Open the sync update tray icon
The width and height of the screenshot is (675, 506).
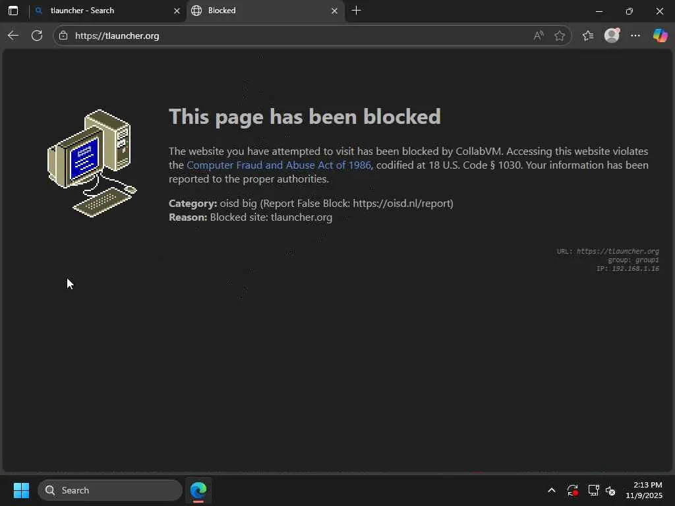point(573,490)
